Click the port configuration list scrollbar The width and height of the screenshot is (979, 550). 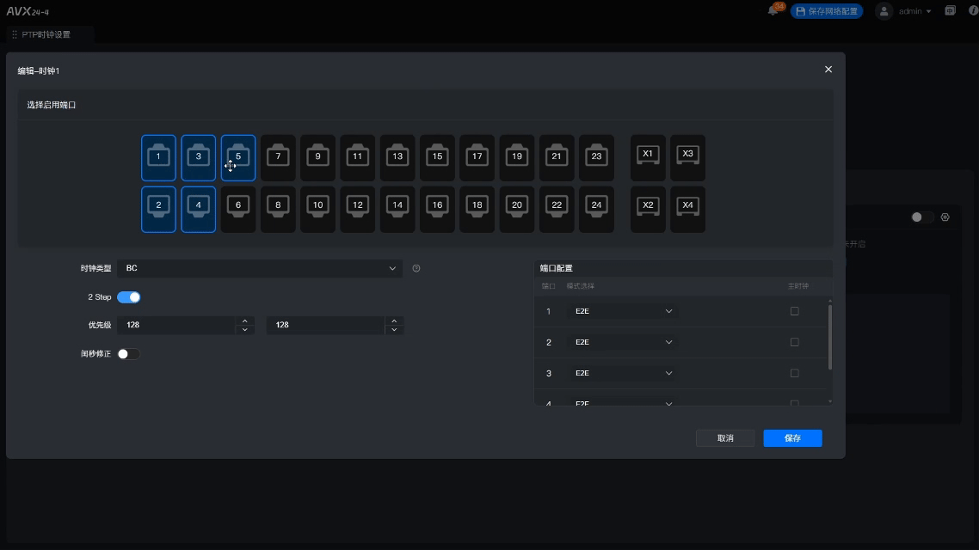pos(830,337)
